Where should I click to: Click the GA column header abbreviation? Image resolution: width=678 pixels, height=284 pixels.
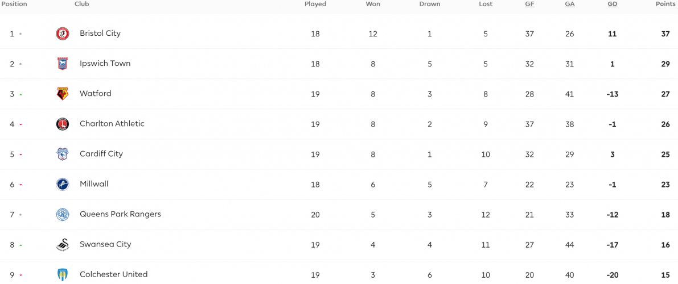click(x=569, y=4)
